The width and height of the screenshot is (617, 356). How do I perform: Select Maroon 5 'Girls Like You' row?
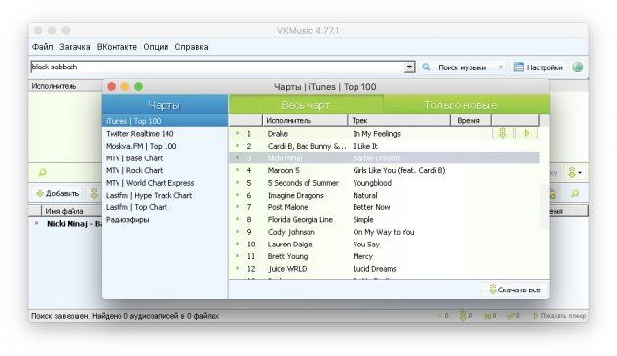(384, 170)
